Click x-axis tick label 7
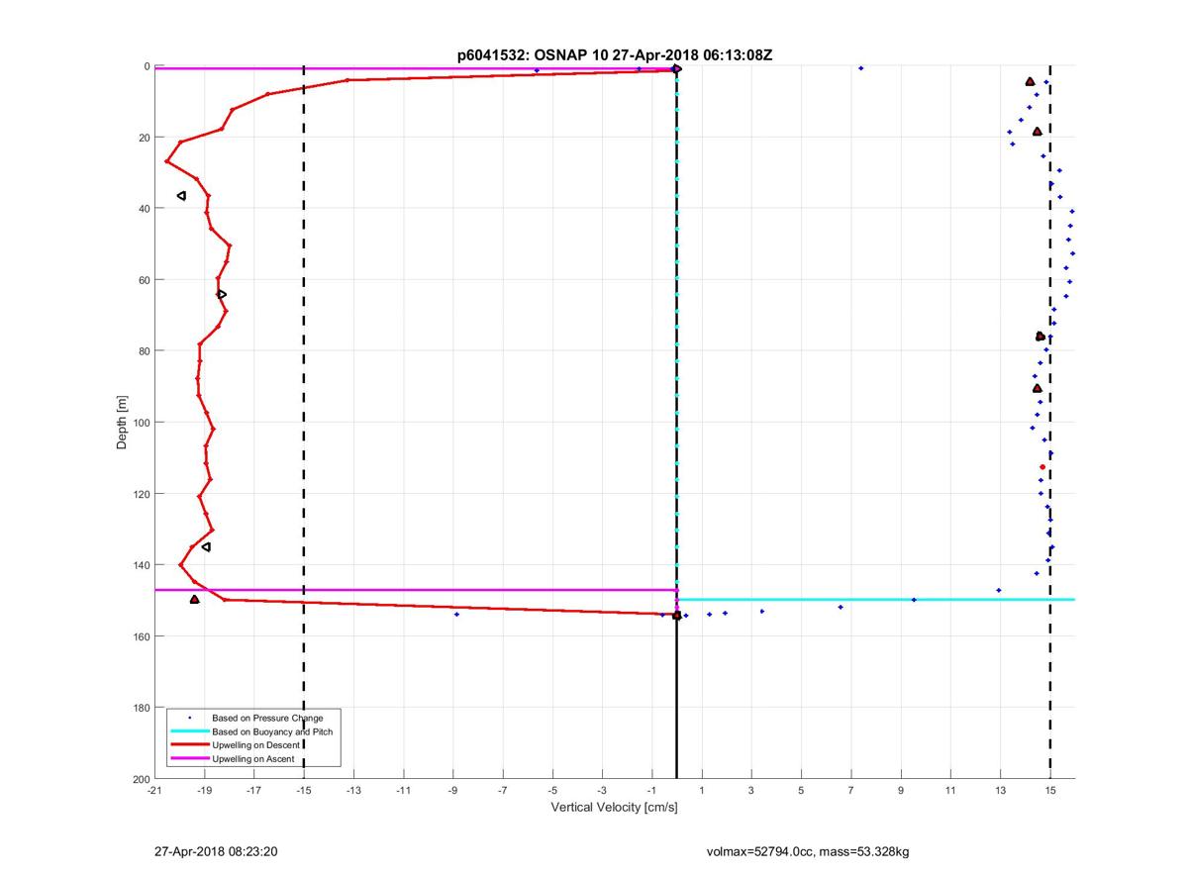 [851, 791]
